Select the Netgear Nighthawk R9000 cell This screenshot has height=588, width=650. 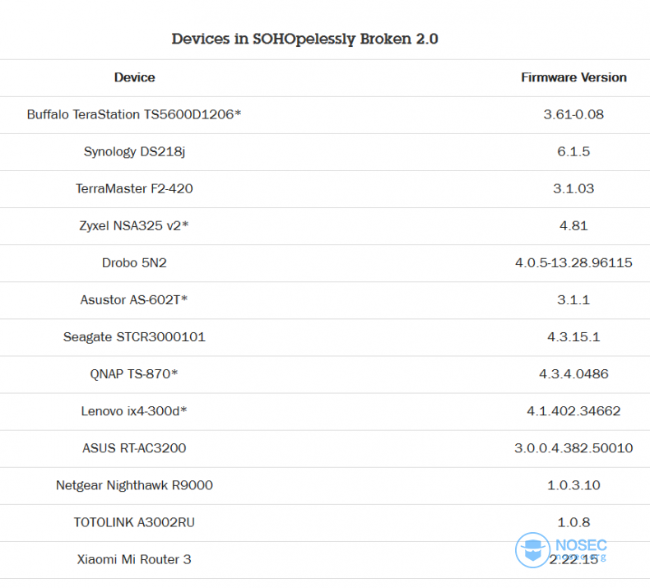click(134, 485)
